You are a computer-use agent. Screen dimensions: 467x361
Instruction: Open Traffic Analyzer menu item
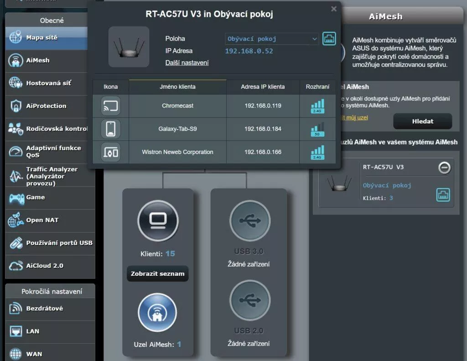(50, 176)
